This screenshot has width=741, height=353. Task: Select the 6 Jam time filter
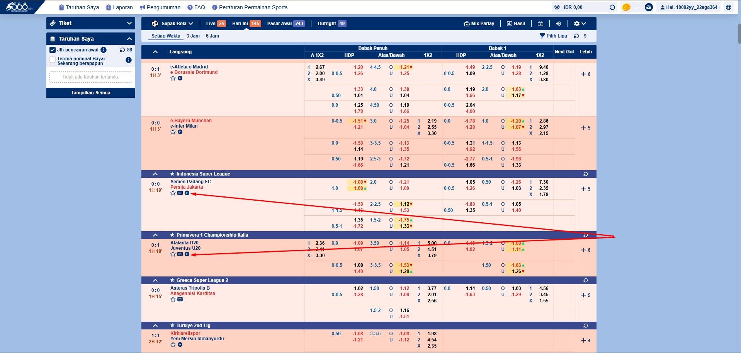(212, 36)
